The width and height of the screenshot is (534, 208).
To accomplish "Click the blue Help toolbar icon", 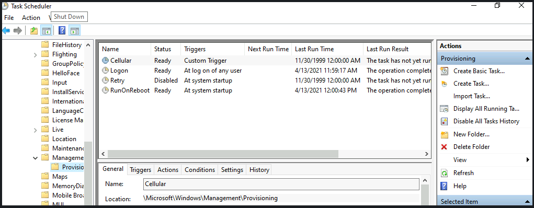I will pos(62,31).
